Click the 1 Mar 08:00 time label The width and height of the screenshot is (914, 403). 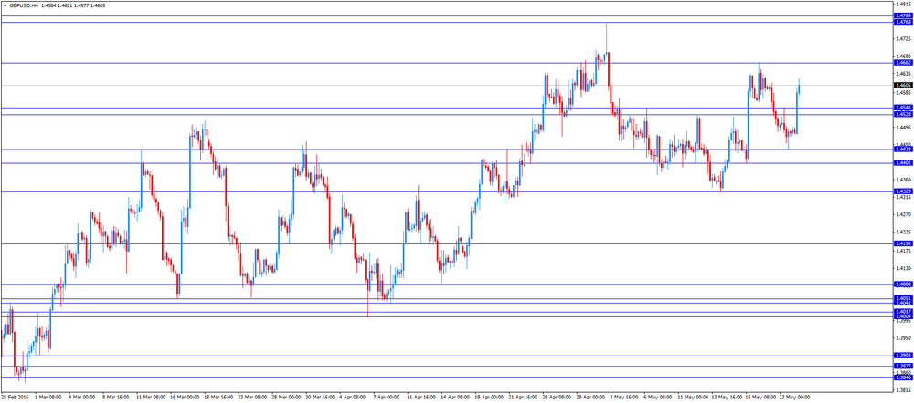pos(48,398)
